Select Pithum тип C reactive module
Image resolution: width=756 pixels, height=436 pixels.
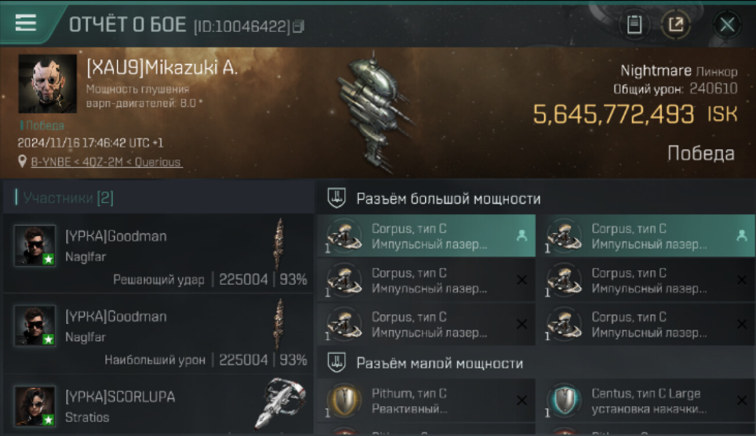click(426, 401)
